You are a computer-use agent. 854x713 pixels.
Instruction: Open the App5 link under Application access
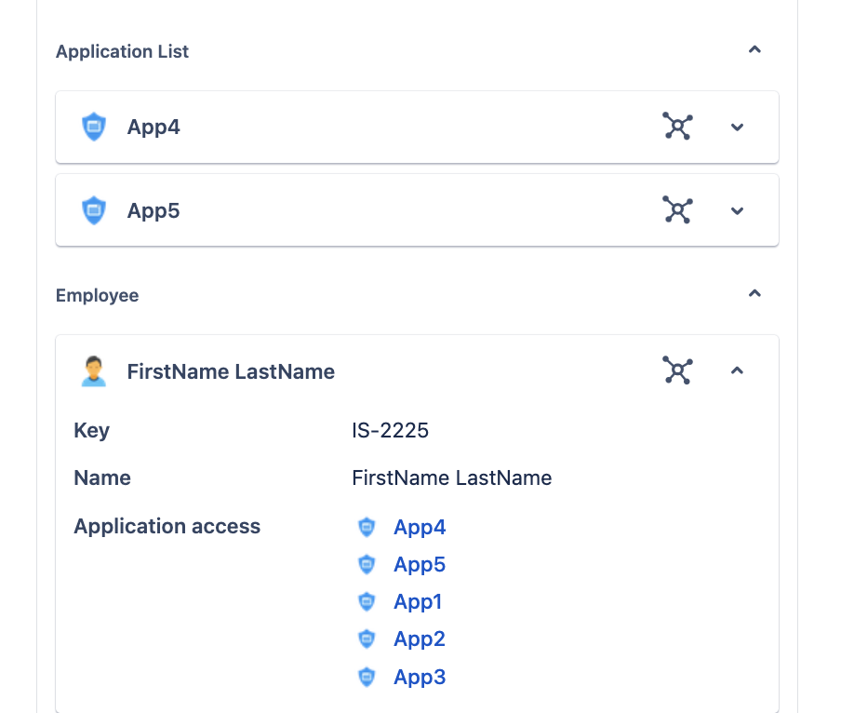[420, 565]
